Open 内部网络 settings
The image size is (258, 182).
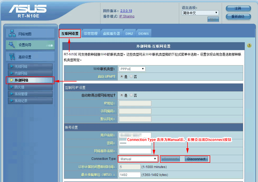point(30,73)
